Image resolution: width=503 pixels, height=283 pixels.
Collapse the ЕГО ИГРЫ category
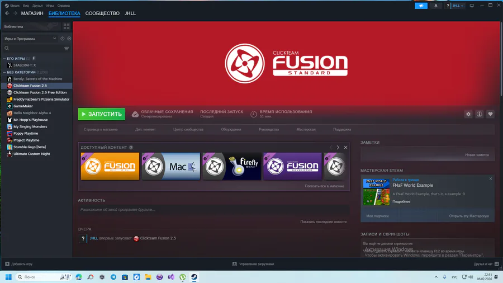coord(4,58)
